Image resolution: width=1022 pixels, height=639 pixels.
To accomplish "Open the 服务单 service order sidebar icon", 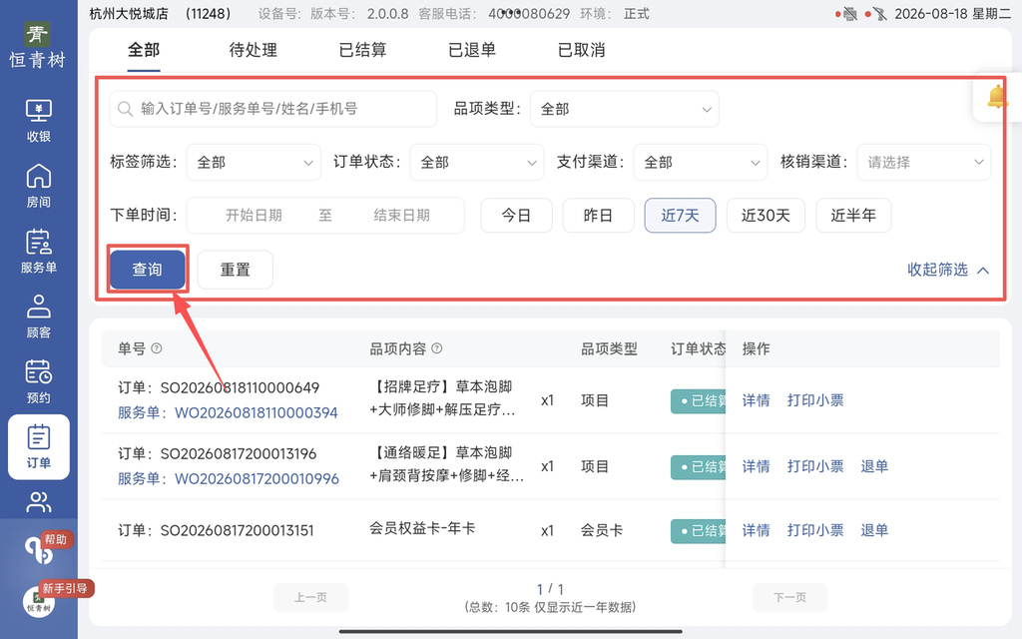I will (39, 252).
